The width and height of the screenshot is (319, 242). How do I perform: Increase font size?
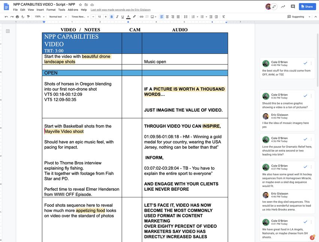(x=105, y=16)
